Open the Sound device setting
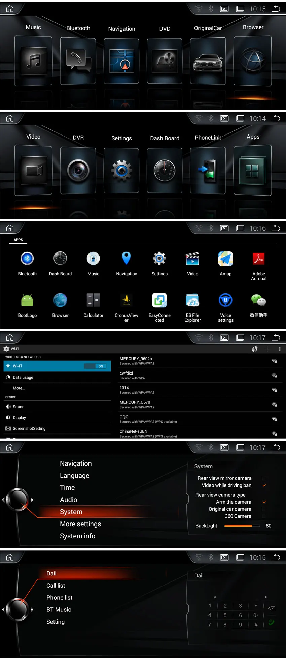This screenshot has width=286, height=658. pyautogui.click(x=57, y=407)
